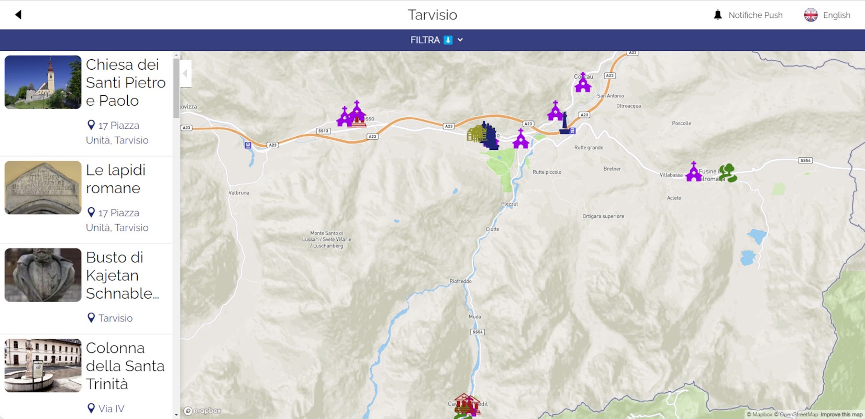
Task: Click the red building marker at Cave del Predil
Action: pyautogui.click(x=465, y=404)
